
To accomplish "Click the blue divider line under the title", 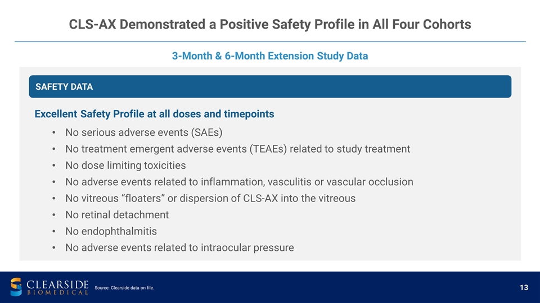I will [270, 42].
